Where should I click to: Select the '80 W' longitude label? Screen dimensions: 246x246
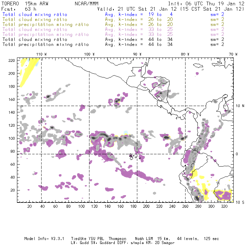pyautogui.click(x=185, y=54)
